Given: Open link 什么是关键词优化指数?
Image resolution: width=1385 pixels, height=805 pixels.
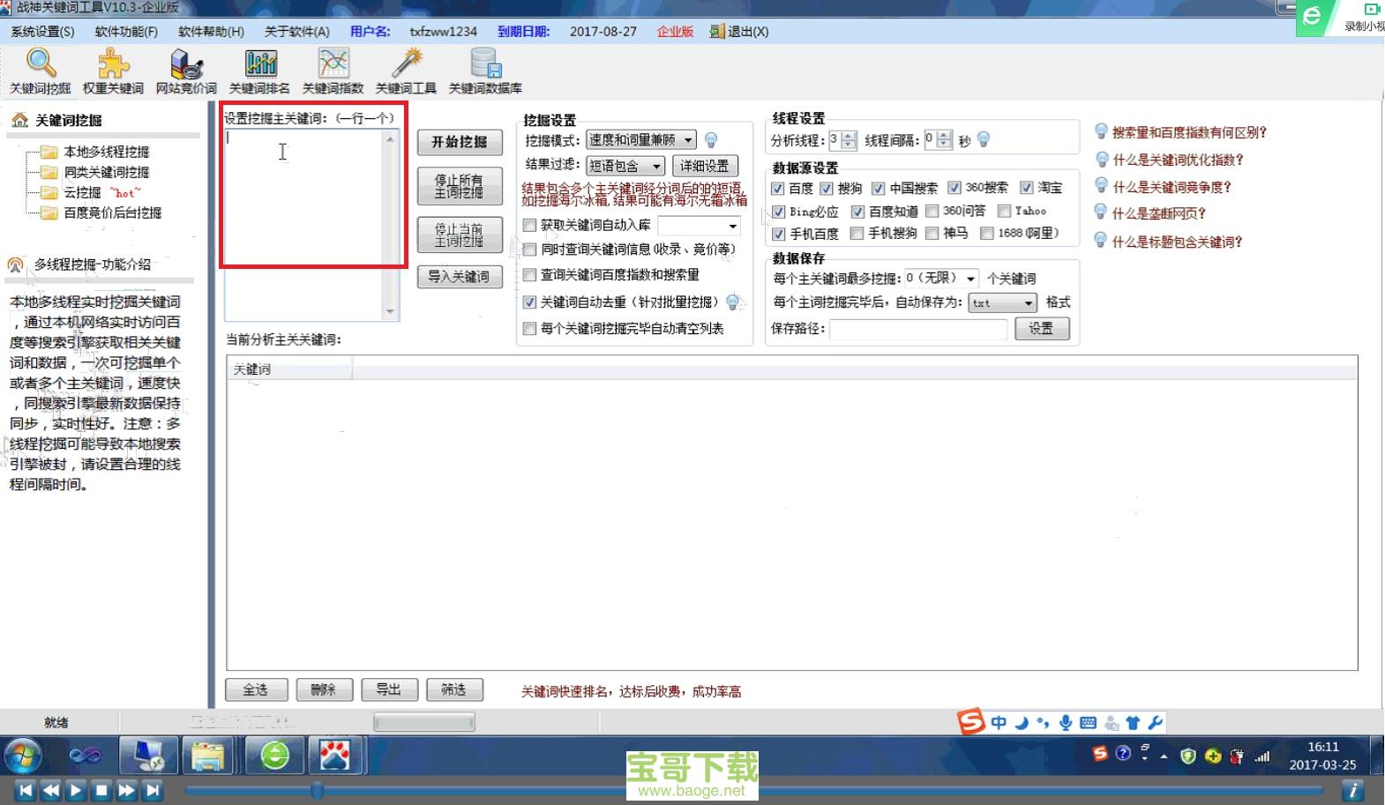Looking at the screenshot, I should pos(1178,160).
